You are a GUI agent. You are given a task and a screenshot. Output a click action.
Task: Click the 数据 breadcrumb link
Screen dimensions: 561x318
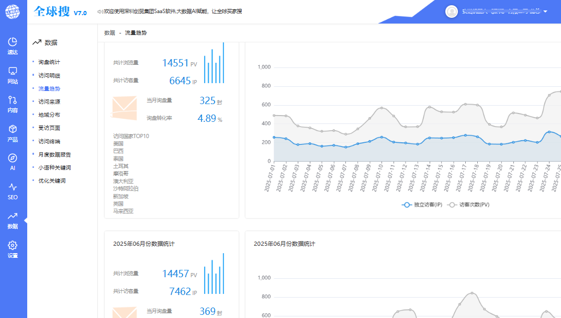[x=108, y=32]
